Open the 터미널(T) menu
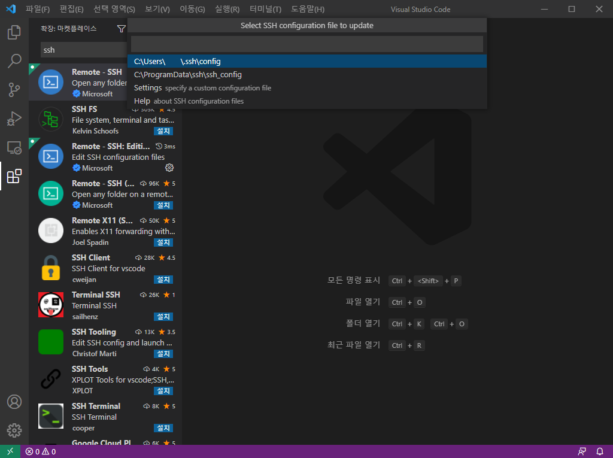613x458 pixels. coord(265,9)
